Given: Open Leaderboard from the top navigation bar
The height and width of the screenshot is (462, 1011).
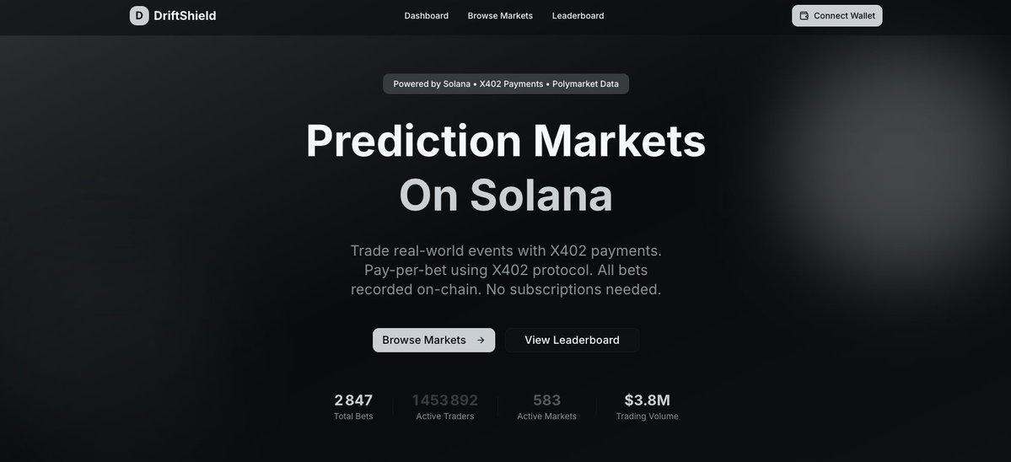Looking at the screenshot, I should (x=578, y=15).
